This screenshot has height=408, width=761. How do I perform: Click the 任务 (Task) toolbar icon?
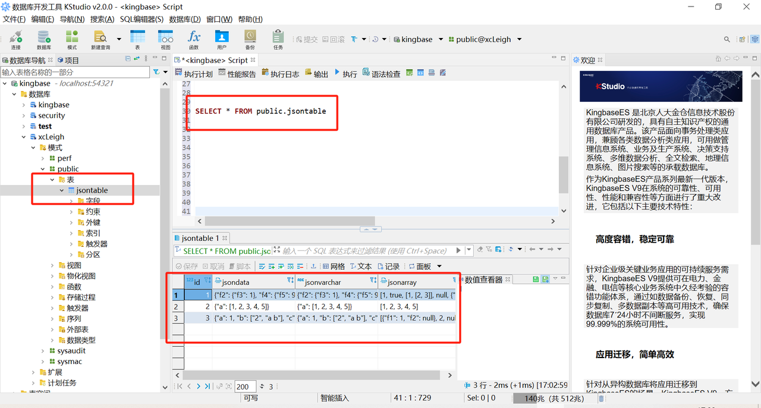[x=278, y=40]
